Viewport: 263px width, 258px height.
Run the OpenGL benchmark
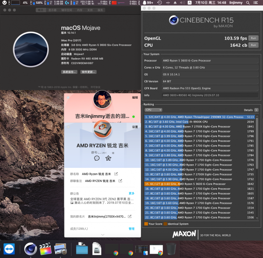[253, 38]
